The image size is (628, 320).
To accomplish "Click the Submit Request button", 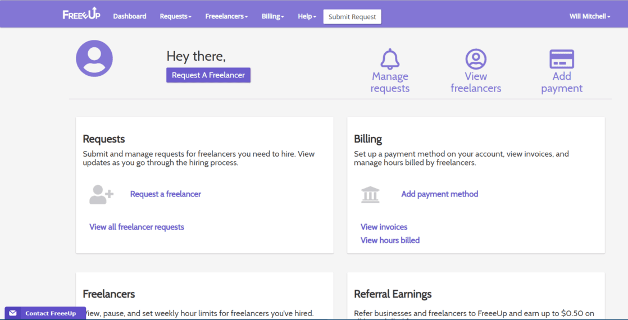I will click(352, 17).
